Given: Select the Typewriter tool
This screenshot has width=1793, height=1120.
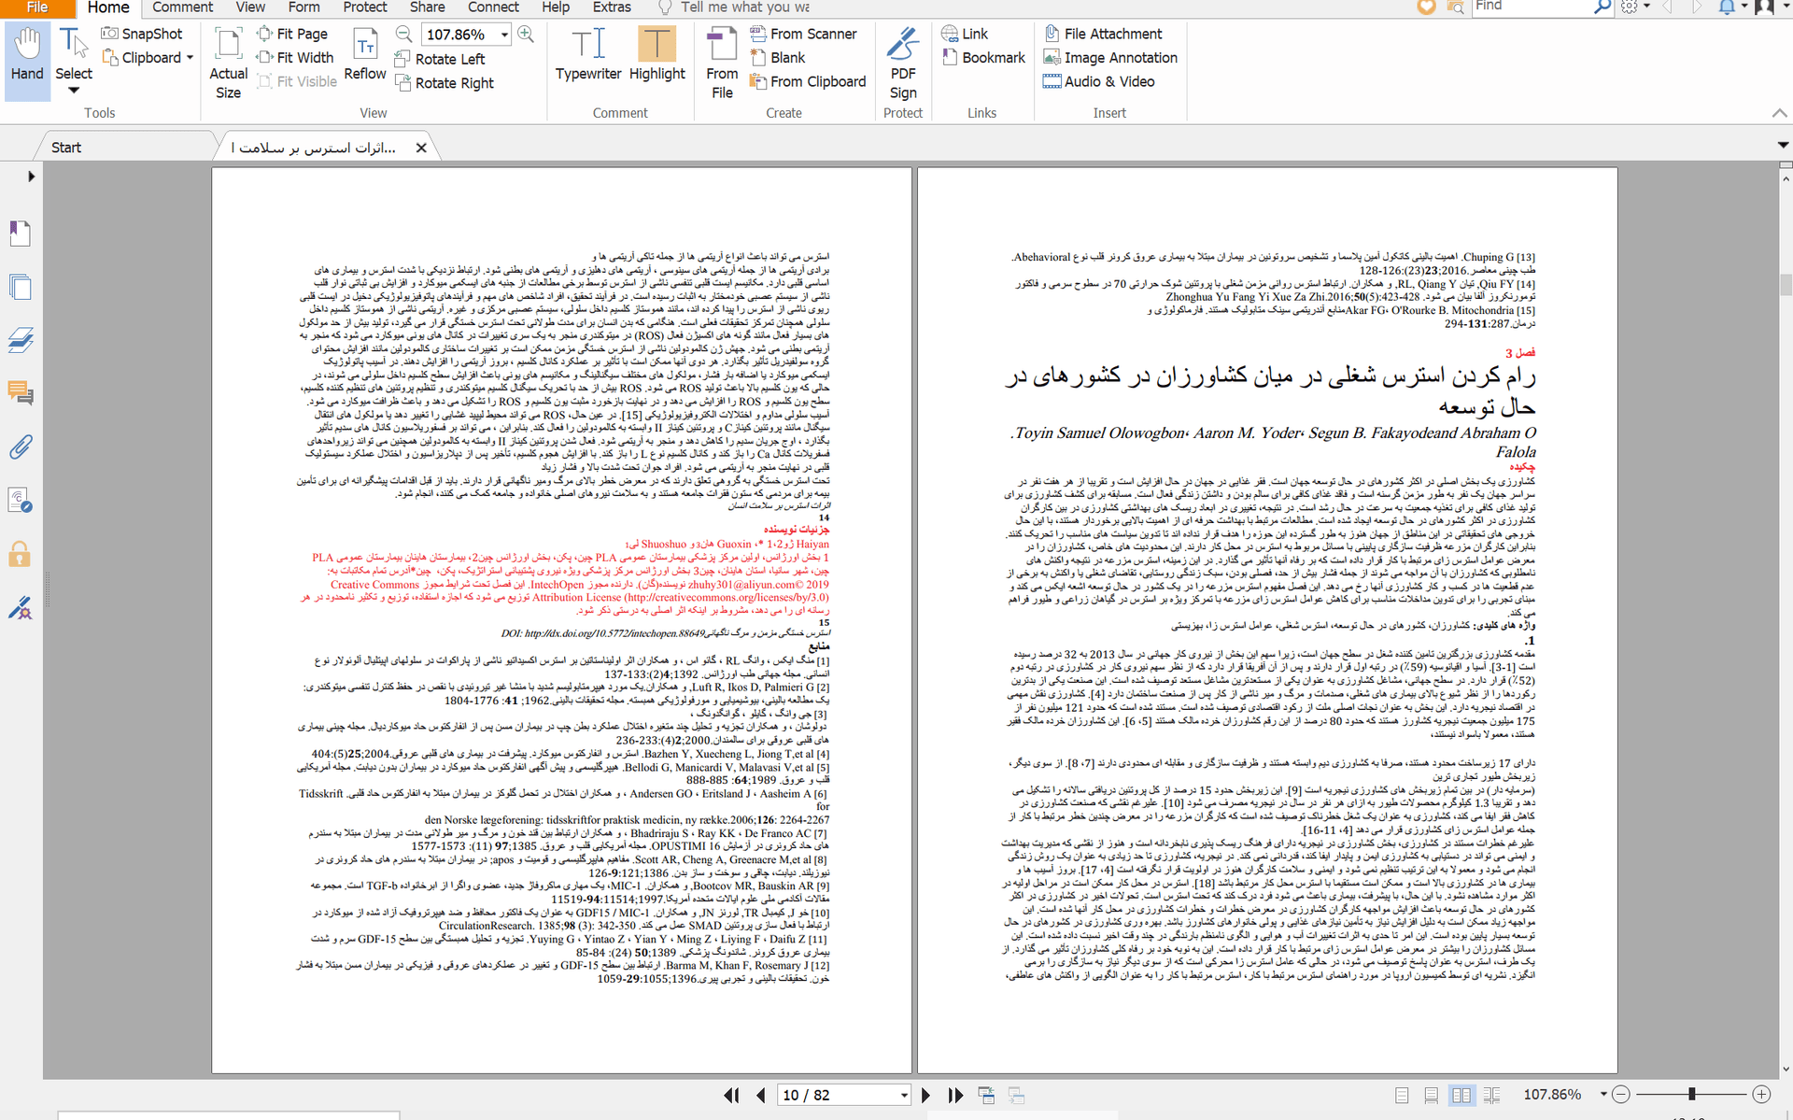Looking at the screenshot, I should [588, 54].
